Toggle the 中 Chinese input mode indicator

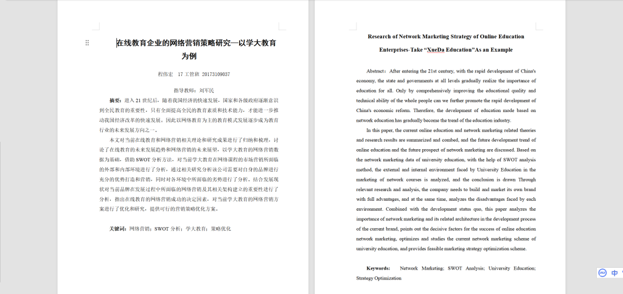[x=614, y=273]
